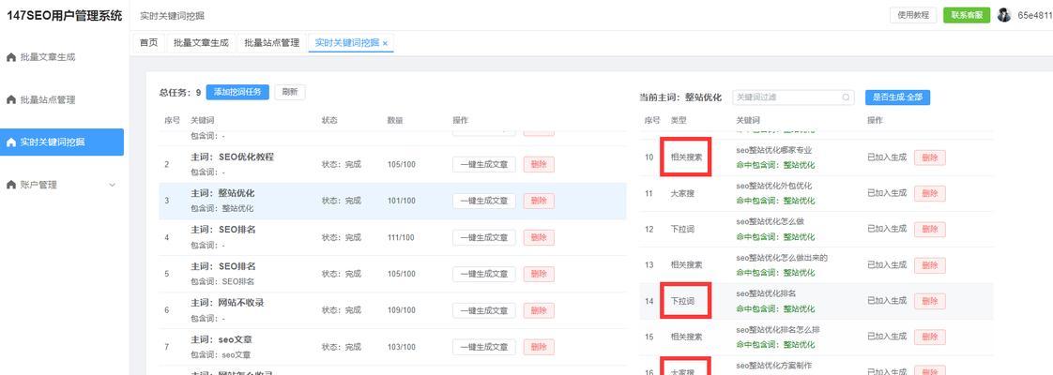This screenshot has height=375, width=1053.
Task: Switch to the 首页 tab
Action: pos(148,43)
